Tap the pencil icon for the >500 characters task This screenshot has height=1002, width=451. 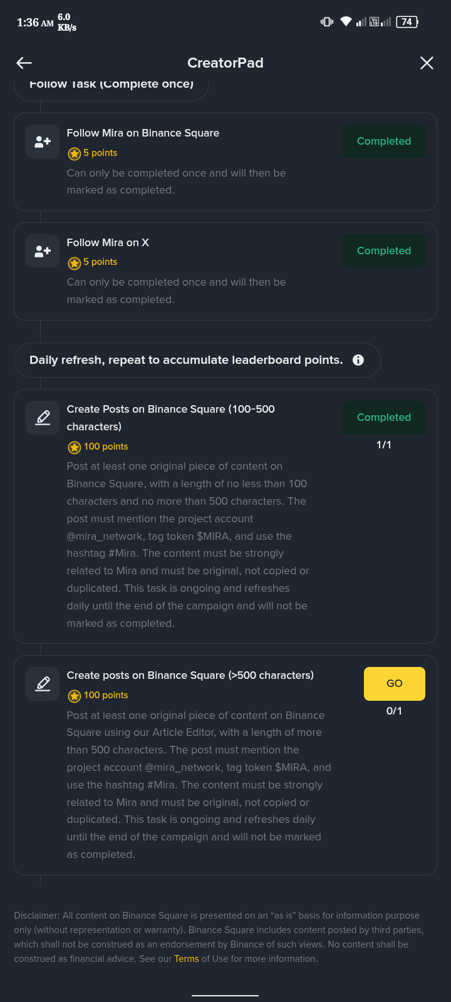(x=43, y=684)
